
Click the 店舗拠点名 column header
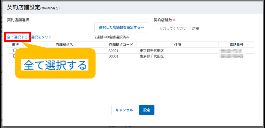pos(64,45)
